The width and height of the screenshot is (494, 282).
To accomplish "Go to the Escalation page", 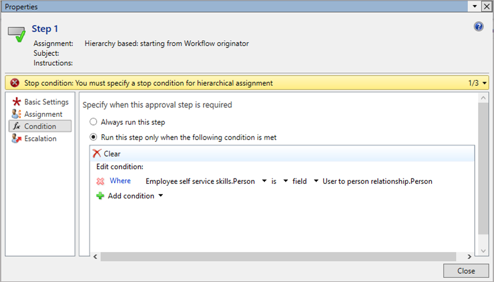I will (40, 138).
